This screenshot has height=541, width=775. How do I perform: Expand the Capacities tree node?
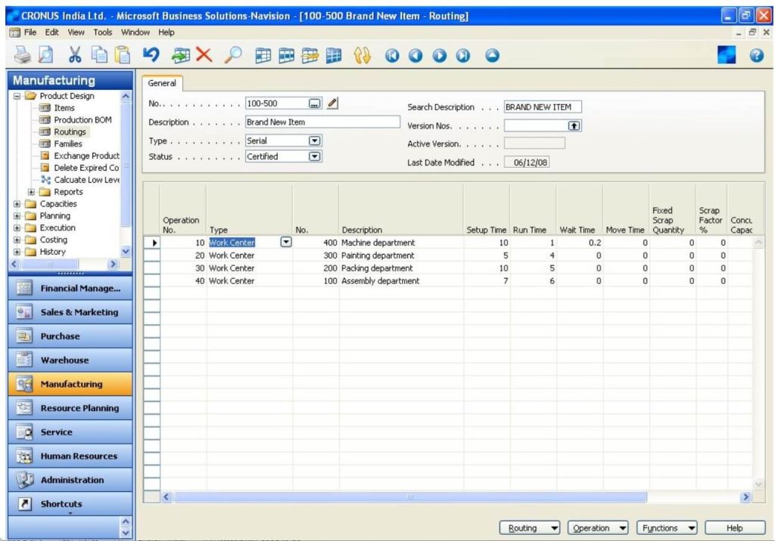click(x=17, y=203)
